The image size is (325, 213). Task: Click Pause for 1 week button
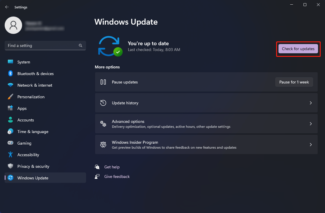click(294, 82)
